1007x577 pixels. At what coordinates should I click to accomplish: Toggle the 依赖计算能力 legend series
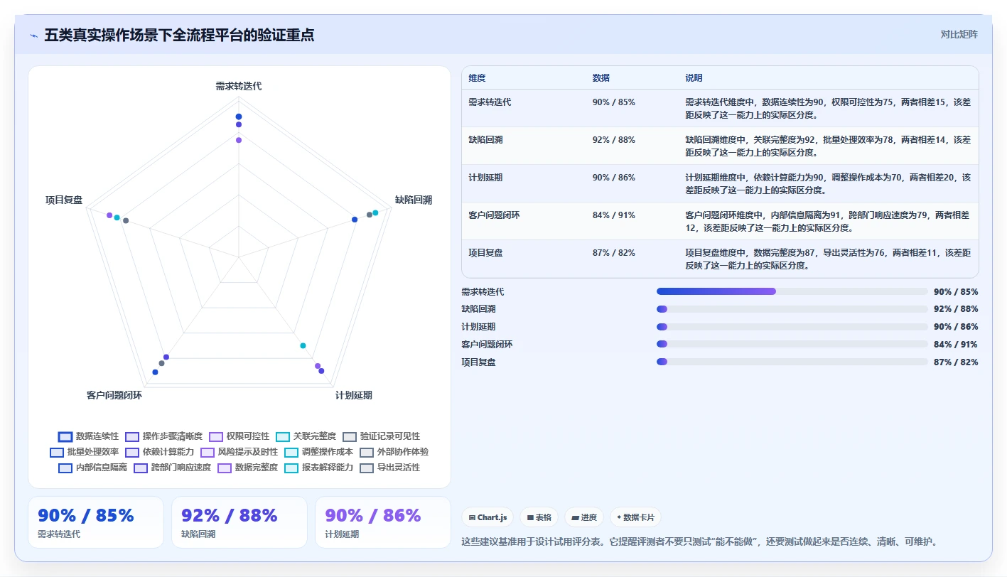160,452
